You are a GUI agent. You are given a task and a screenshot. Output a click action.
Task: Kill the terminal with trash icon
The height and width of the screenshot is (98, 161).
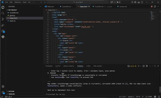(x=147, y=66)
